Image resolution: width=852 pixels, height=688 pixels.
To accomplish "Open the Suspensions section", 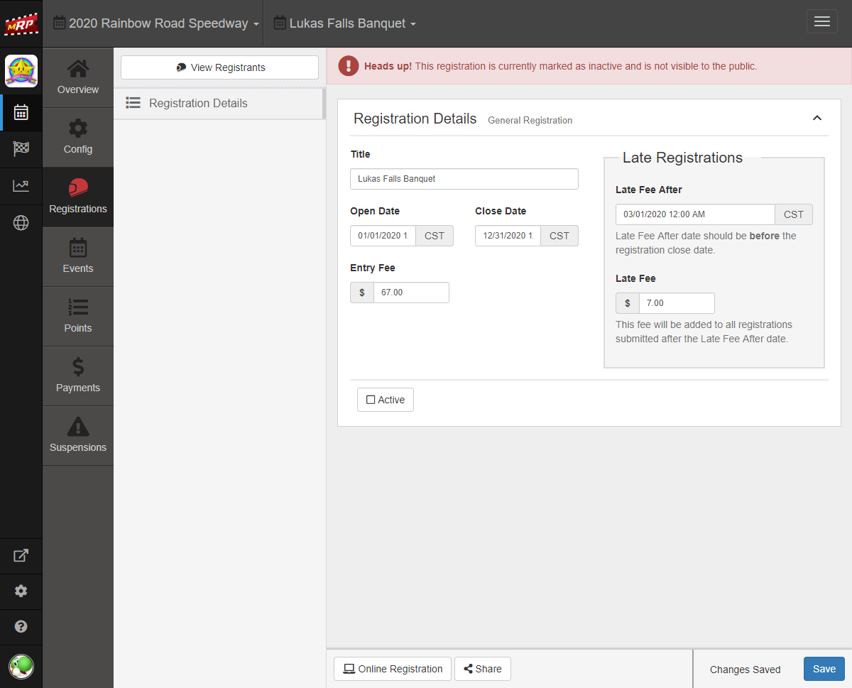I will point(78,436).
